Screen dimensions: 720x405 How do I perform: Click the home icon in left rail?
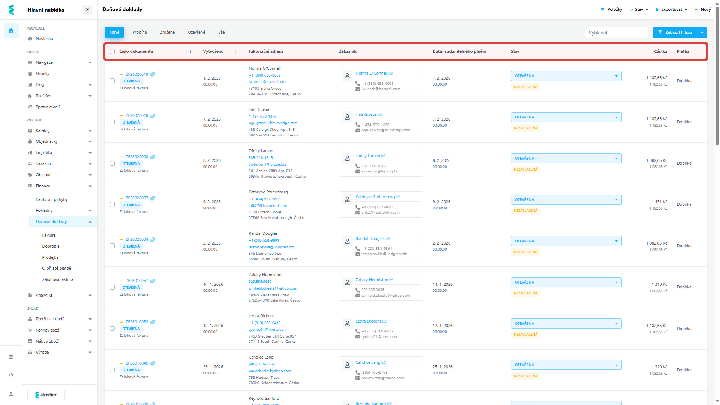point(11,31)
